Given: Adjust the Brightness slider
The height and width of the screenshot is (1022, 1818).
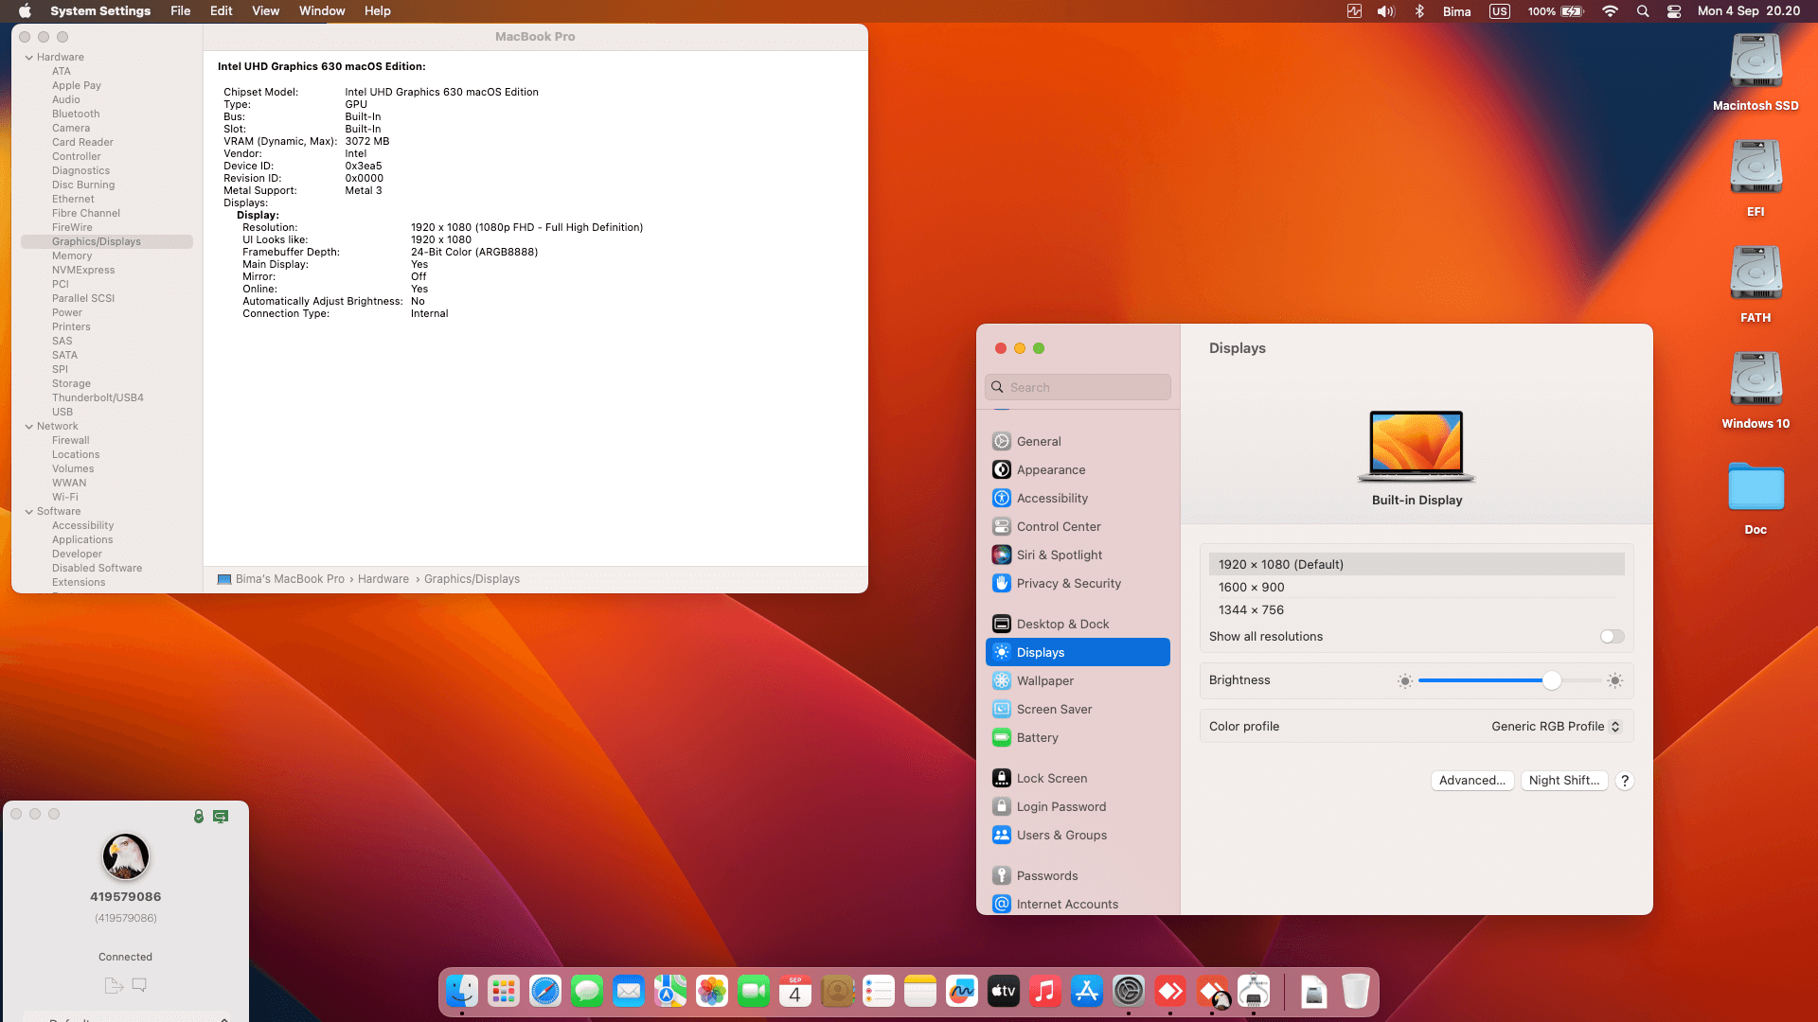Looking at the screenshot, I should pos(1551,680).
